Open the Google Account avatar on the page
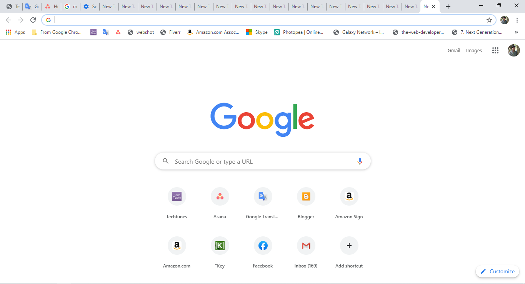Image resolution: width=525 pixels, height=284 pixels. pyautogui.click(x=514, y=50)
